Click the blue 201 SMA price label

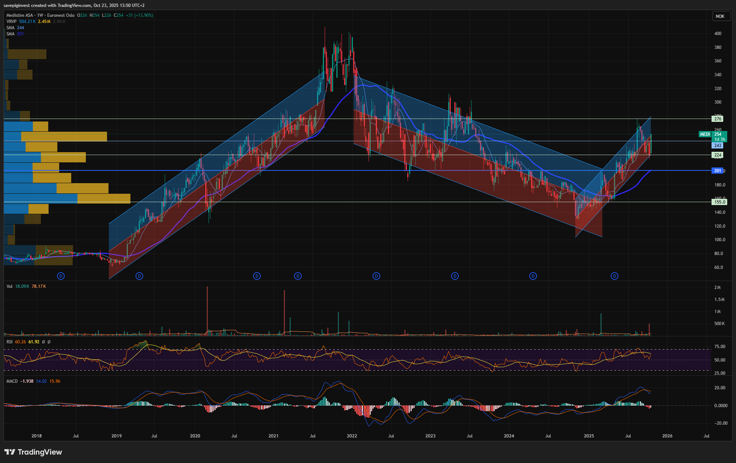pos(717,171)
